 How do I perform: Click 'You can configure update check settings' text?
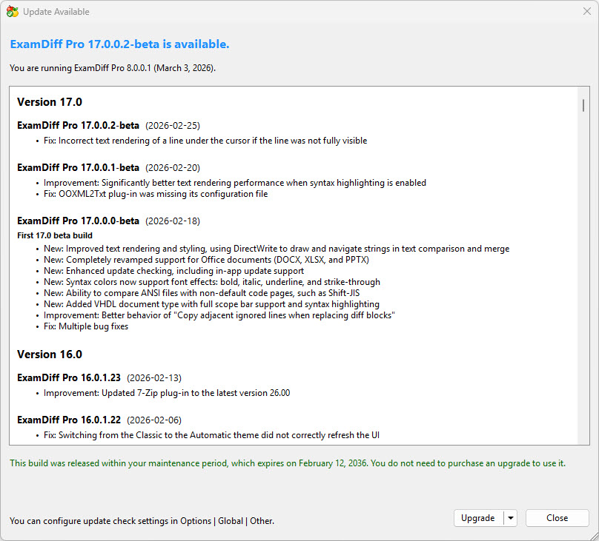tap(142, 521)
